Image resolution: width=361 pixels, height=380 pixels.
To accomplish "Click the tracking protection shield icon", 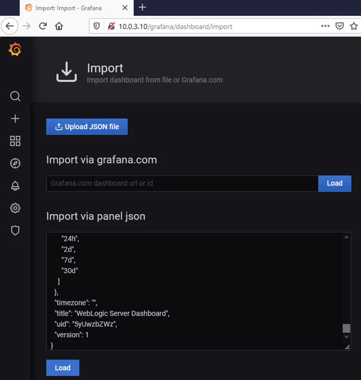I will click(96, 26).
